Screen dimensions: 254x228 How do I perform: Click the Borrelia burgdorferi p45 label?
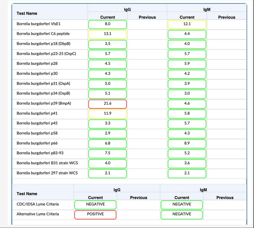point(37,123)
